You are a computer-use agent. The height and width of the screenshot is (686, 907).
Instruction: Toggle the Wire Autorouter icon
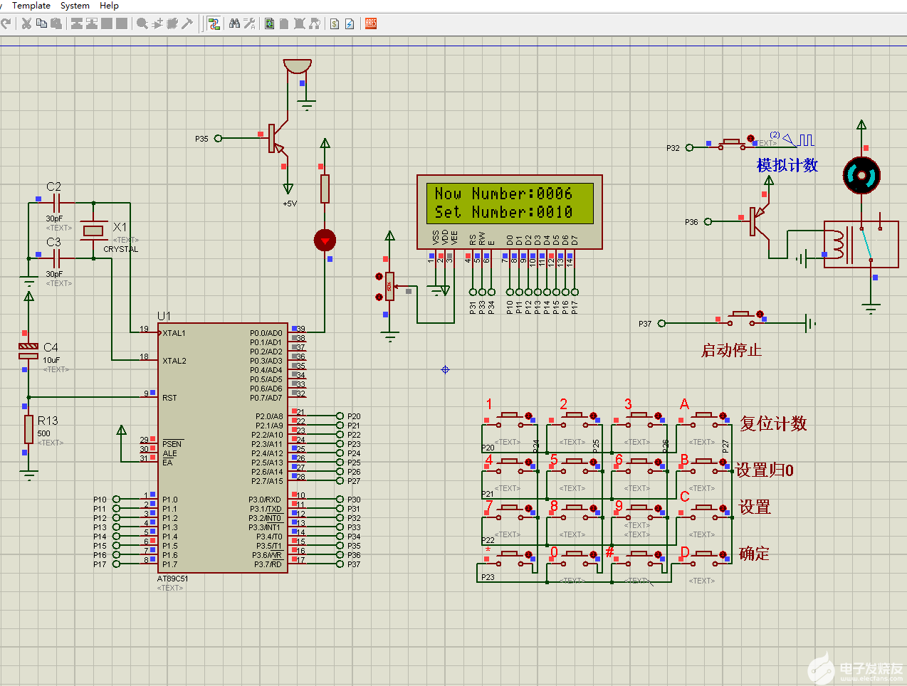214,23
